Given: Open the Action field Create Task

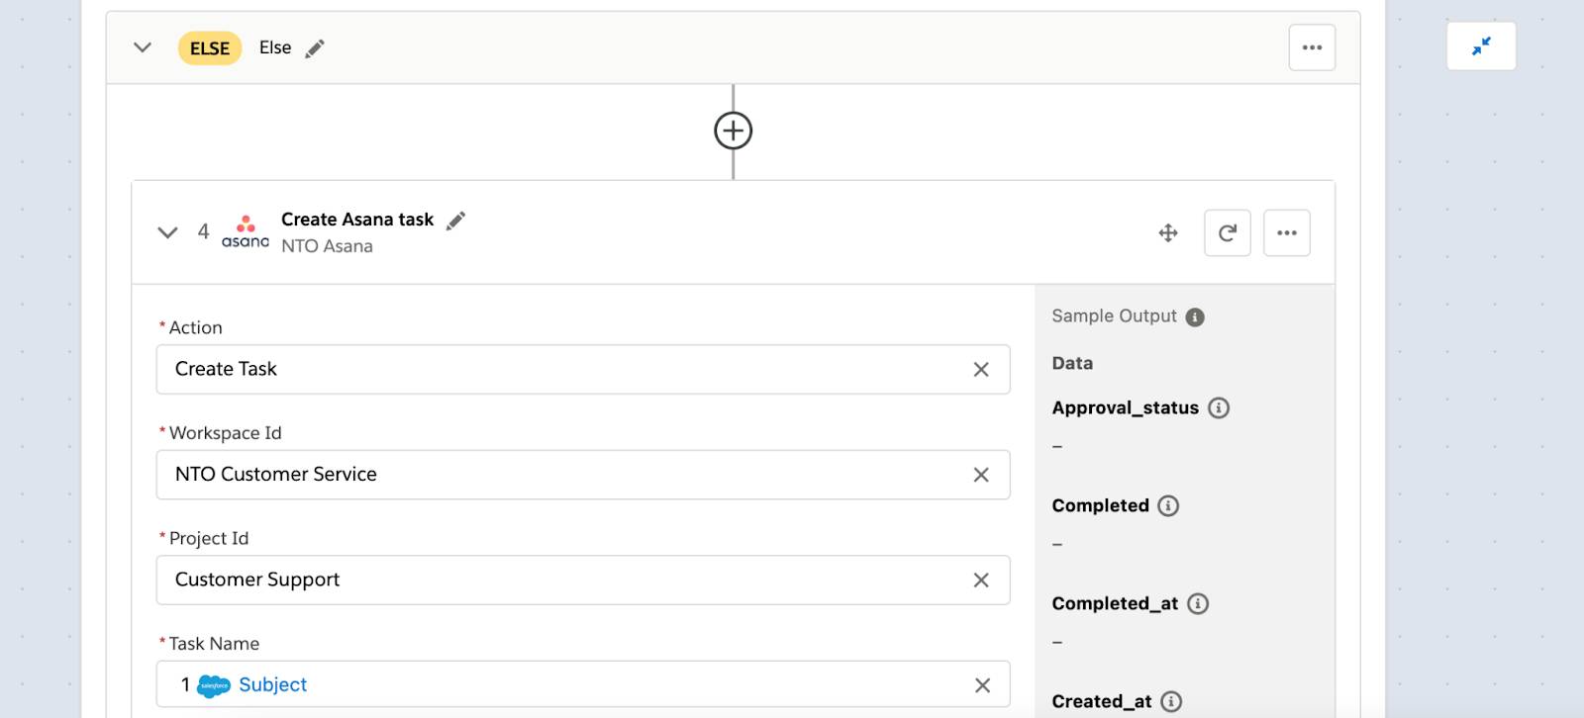Looking at the screenshot, I should 583,369.
